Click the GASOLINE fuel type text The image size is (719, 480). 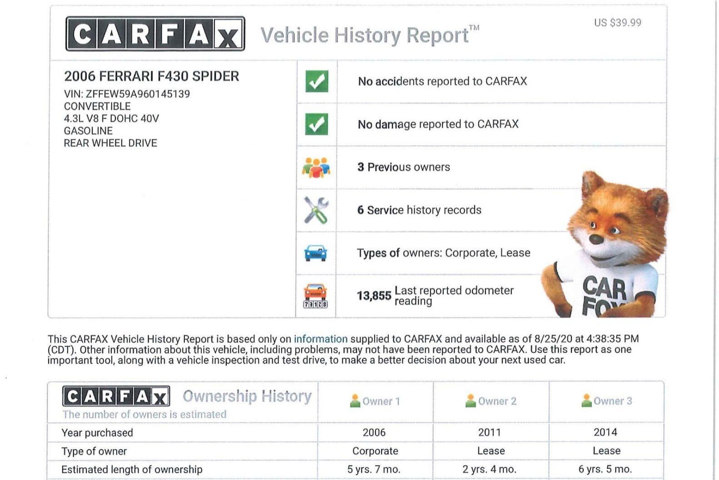click(x=88, y=131)
